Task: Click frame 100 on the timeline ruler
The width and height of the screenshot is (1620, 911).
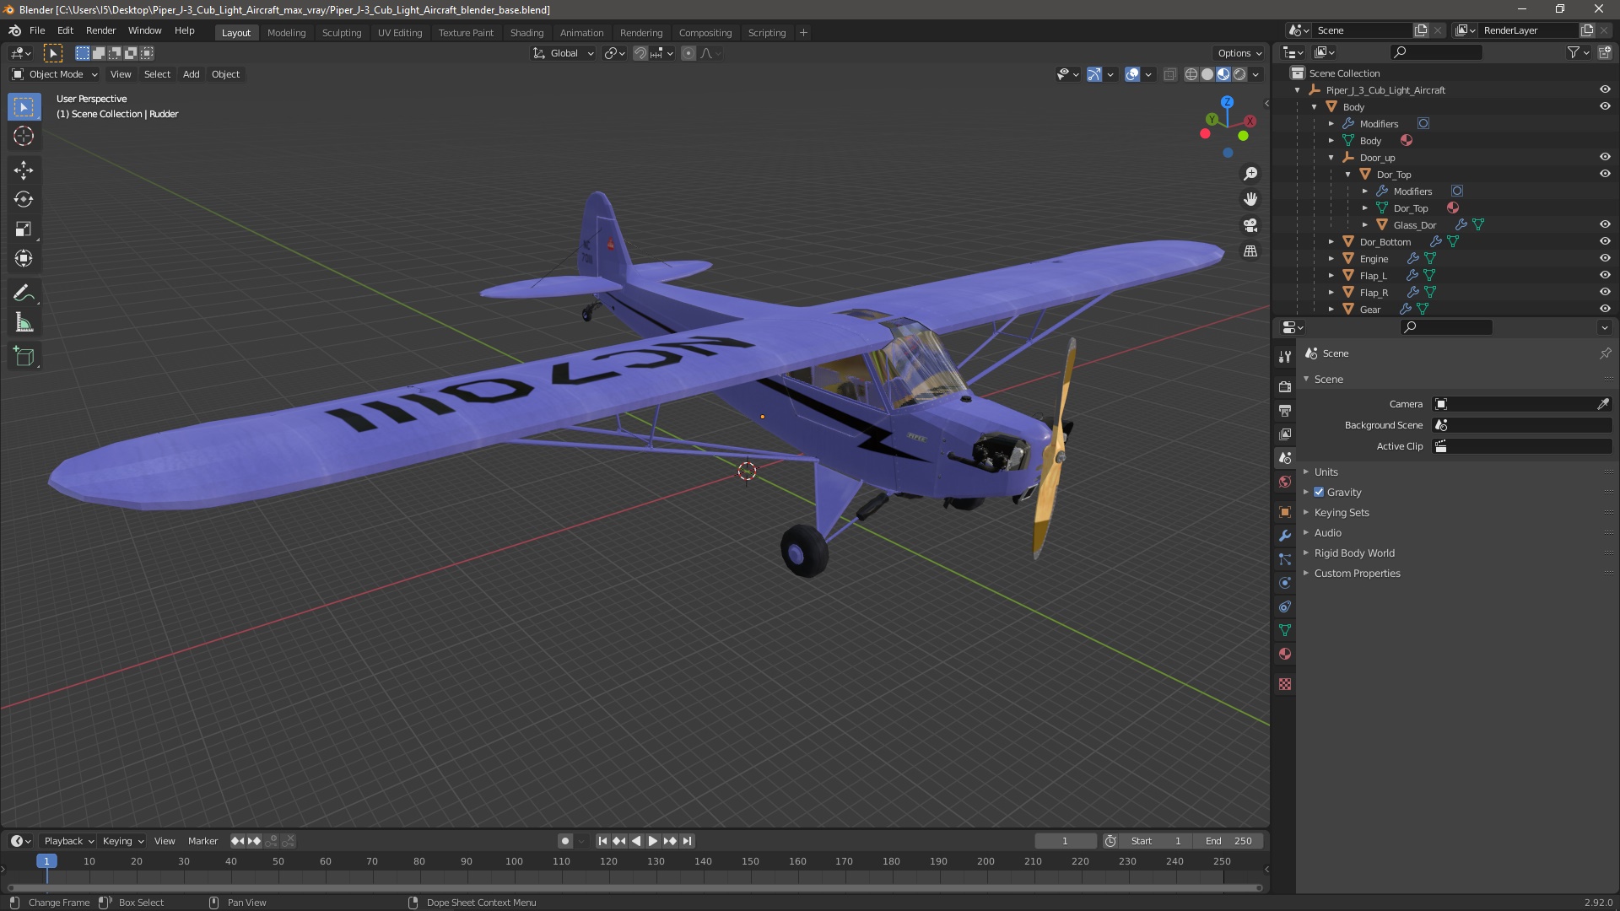Action: point(514,861)
